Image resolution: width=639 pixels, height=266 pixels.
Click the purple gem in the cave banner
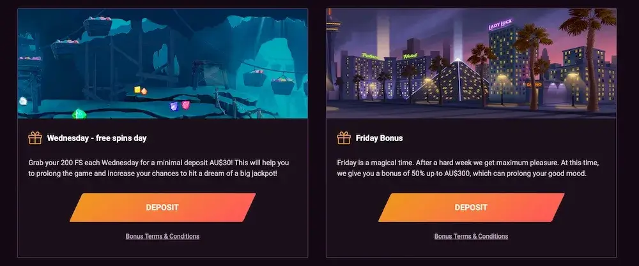[x=174, y=107]
